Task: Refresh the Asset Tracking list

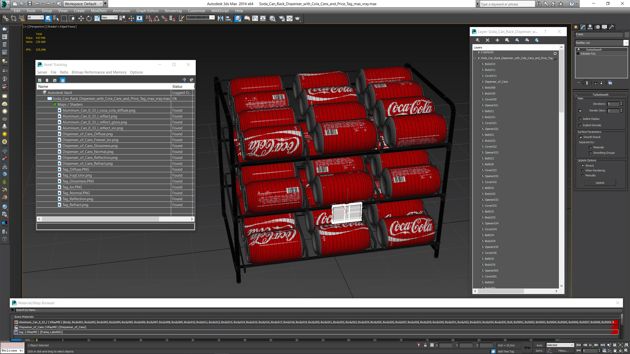Action: [40, 80]
